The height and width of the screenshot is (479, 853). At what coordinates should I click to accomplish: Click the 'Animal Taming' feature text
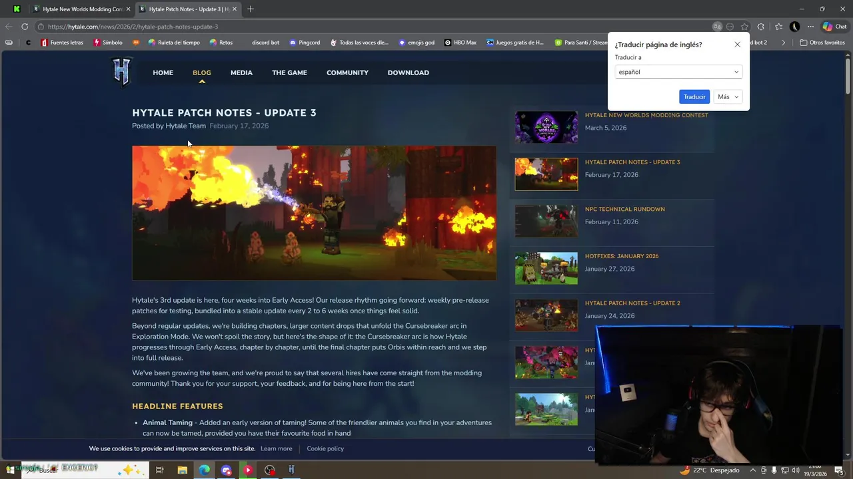(167, 422)
